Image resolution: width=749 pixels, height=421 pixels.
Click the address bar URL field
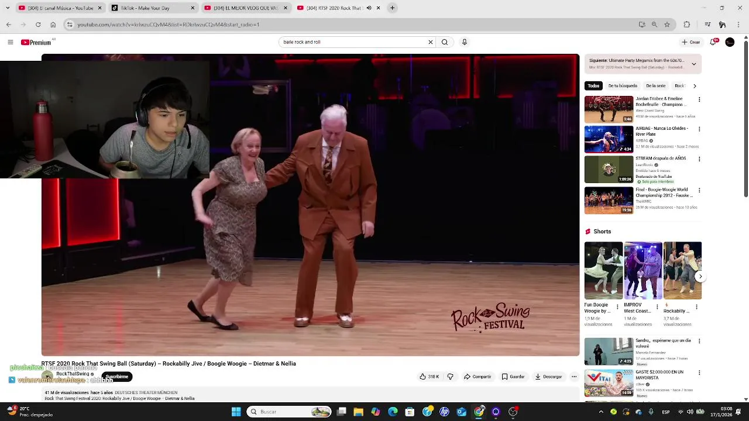(x=351, y=25)
